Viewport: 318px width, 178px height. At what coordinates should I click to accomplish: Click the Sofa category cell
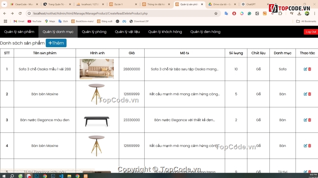tap(283, 69)
